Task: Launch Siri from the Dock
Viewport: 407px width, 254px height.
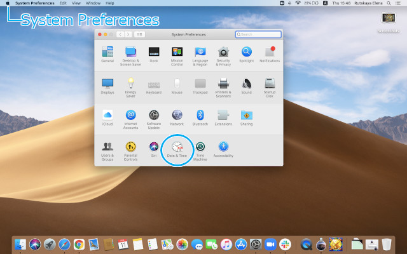Action: 35,244
